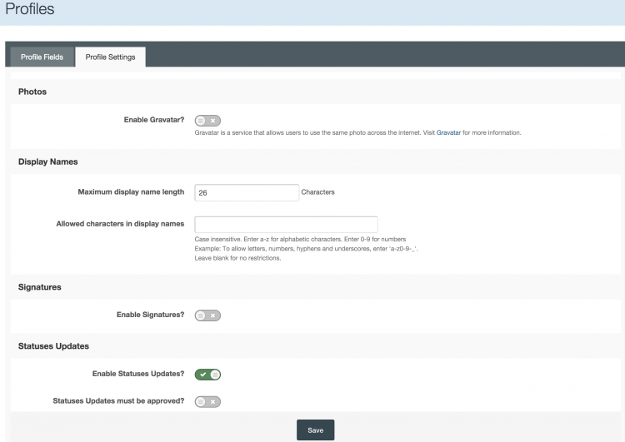This screenshot has height=442, width=625.
Task: Click the Photos section heading
Action: [x=32, y=92]
